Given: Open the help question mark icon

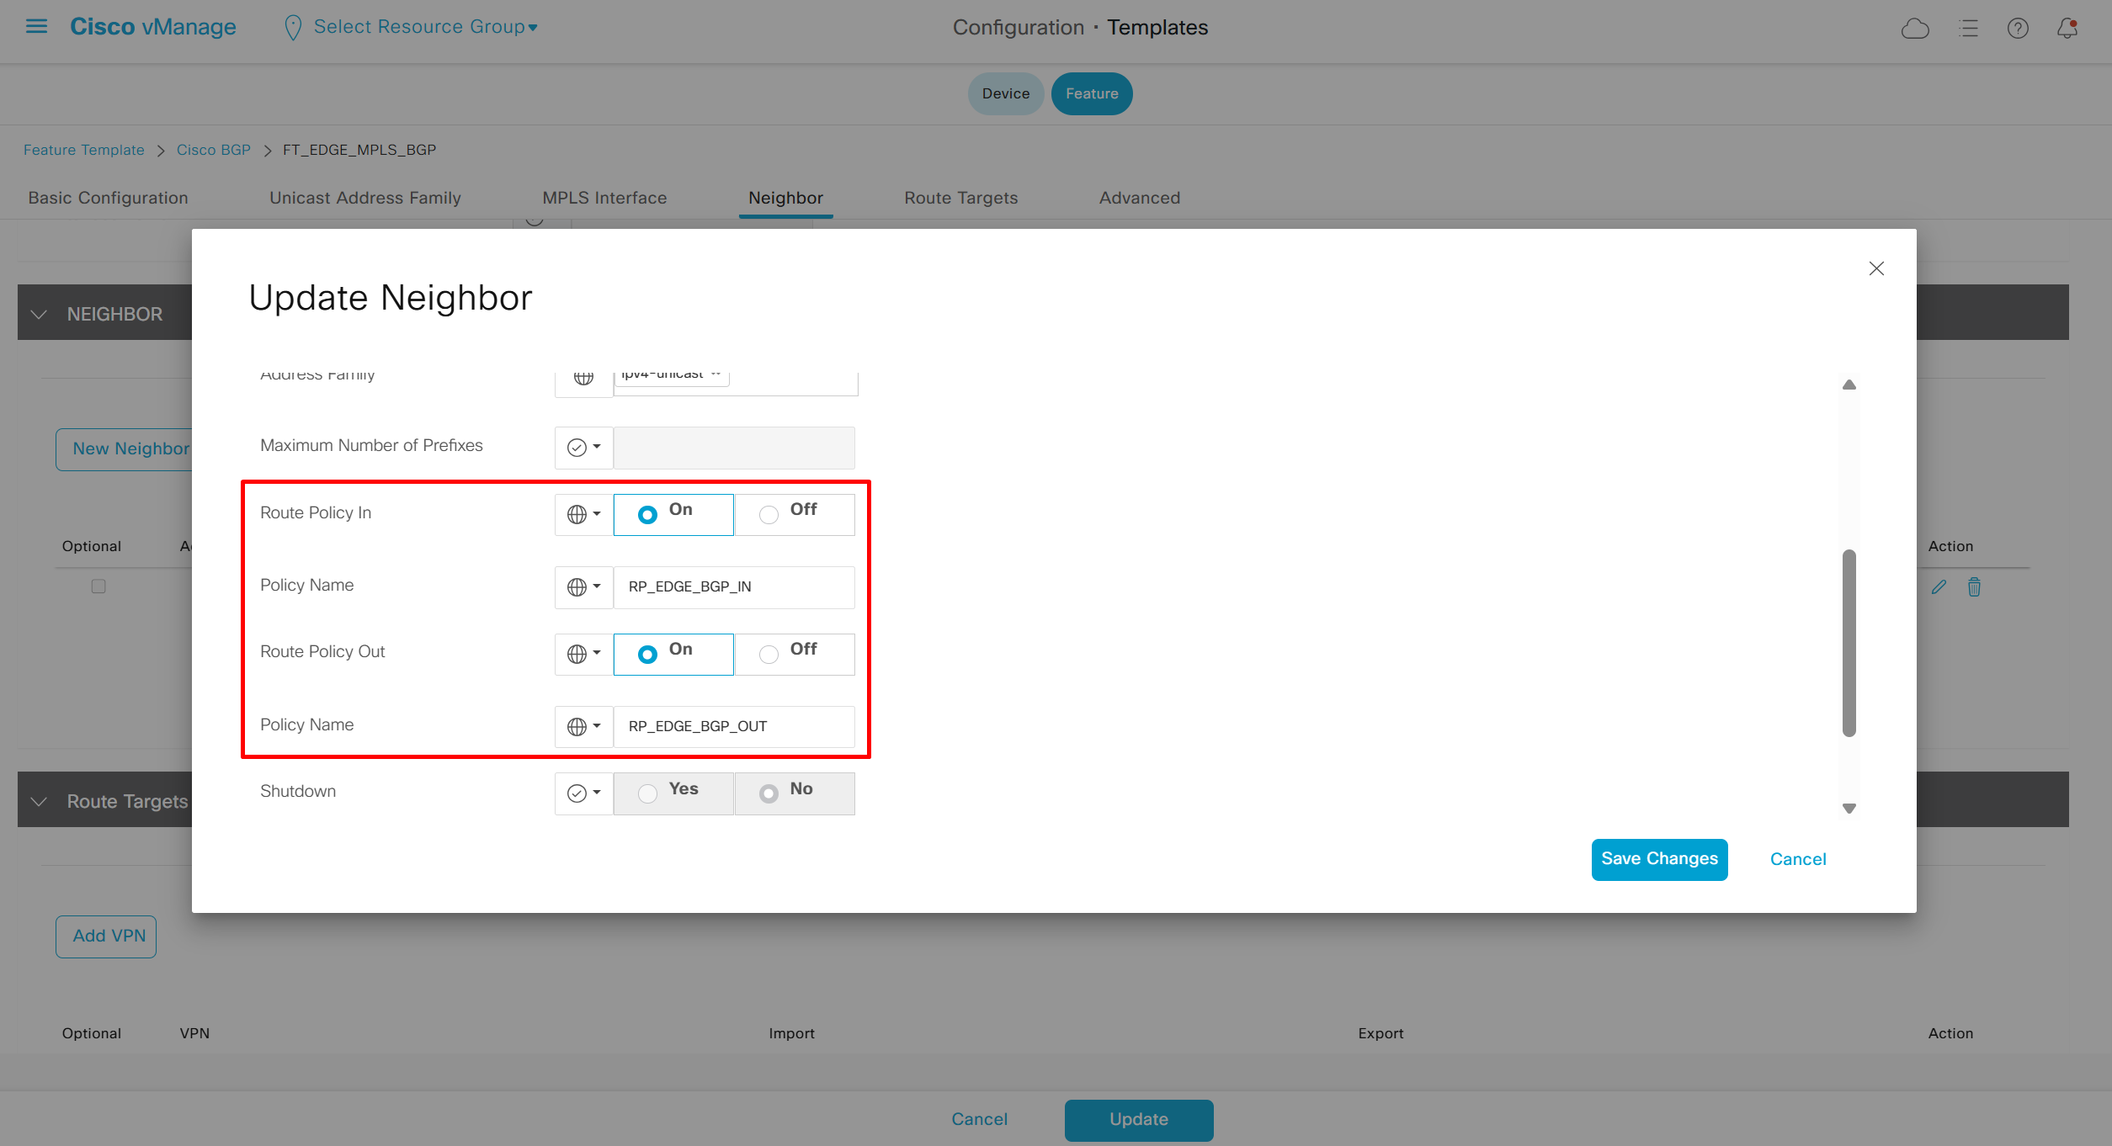Looking at the screenshot, I should click(x=2017, y=29).
